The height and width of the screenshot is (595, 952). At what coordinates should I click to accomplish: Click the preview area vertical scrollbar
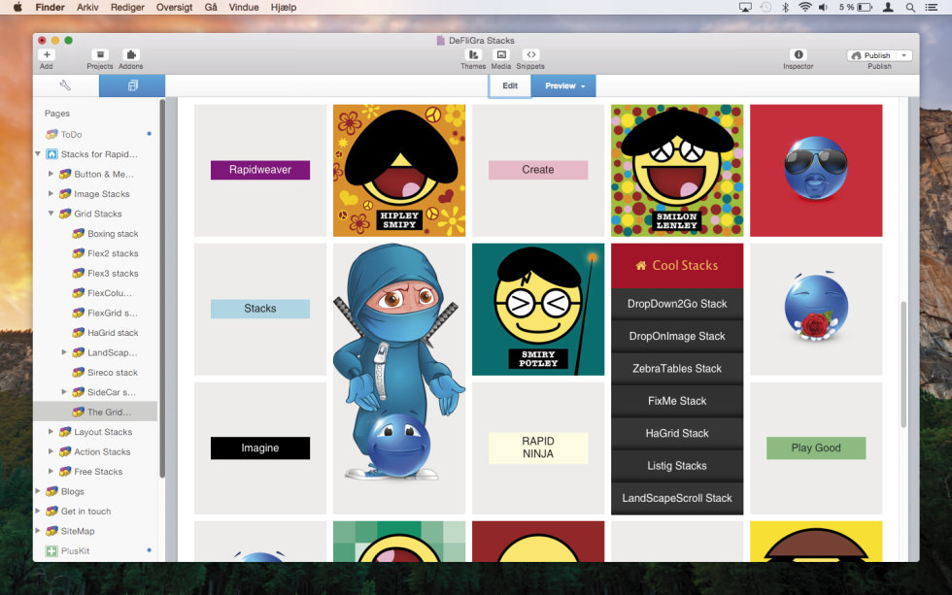pyautogui.click(x=903, y=364)
